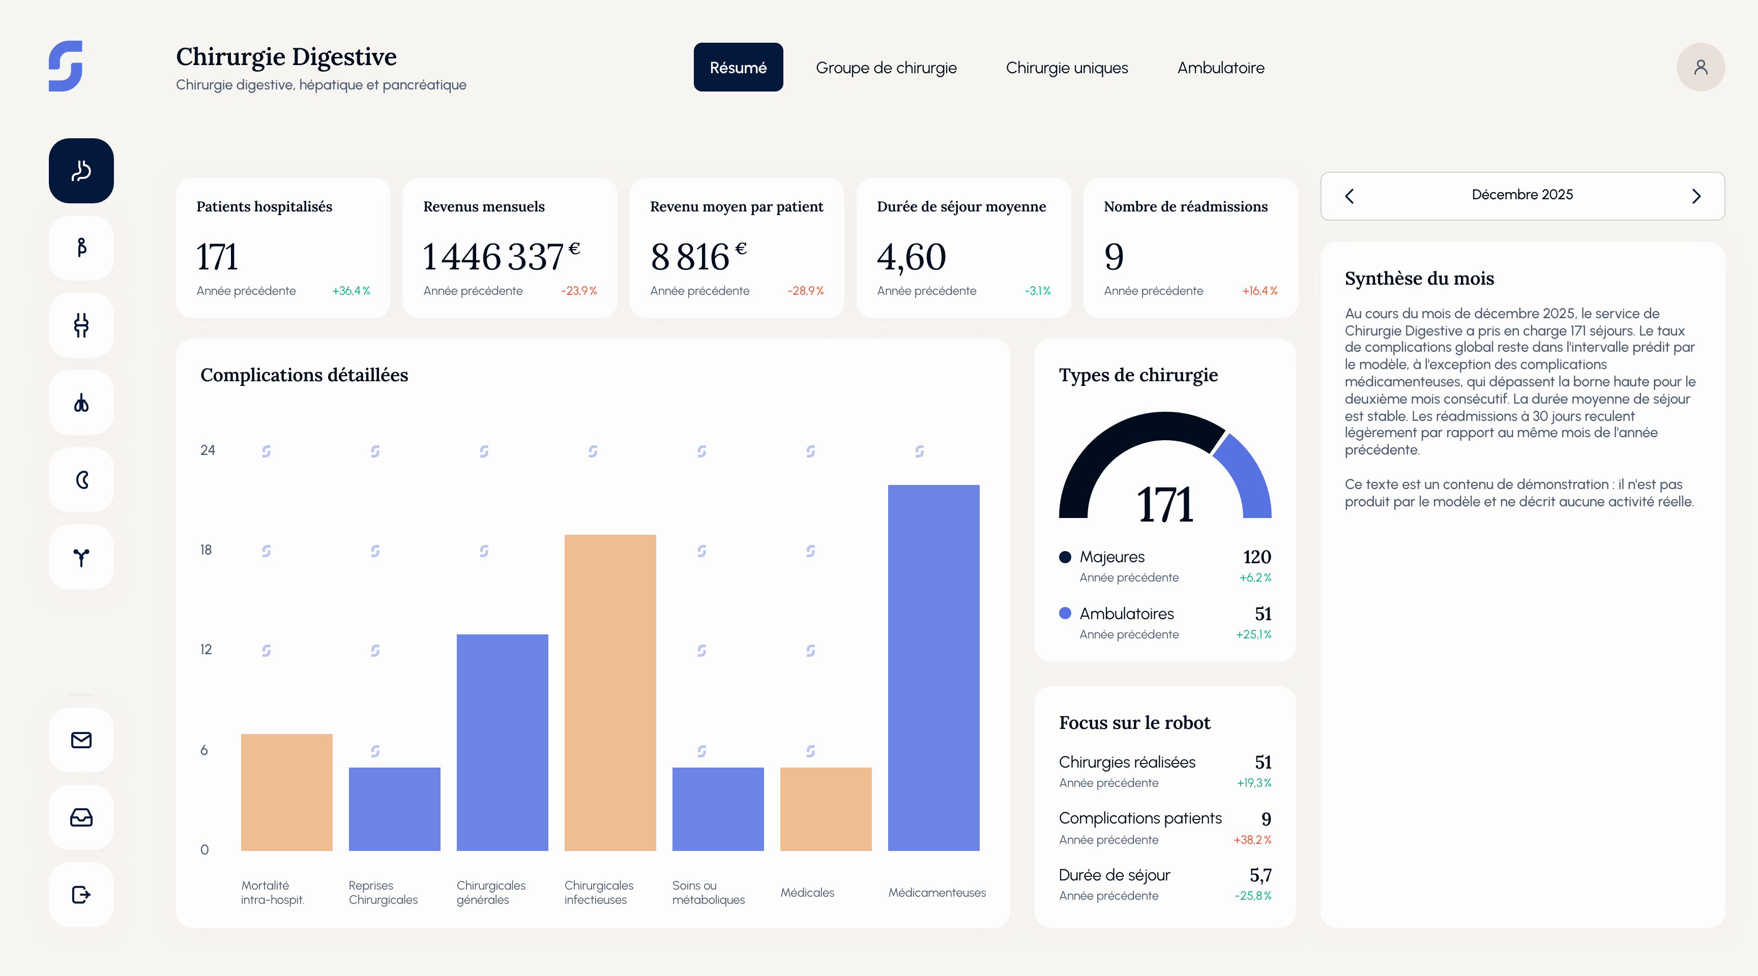Open the Ambulatoire tab

pyautogui.click(x=1221, y=68)
